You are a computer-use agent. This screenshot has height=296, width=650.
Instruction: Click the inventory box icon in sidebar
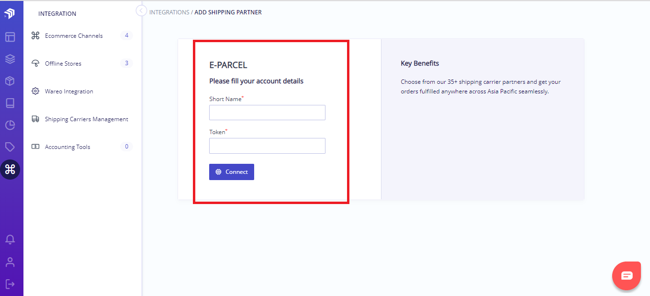pos(11,80)
